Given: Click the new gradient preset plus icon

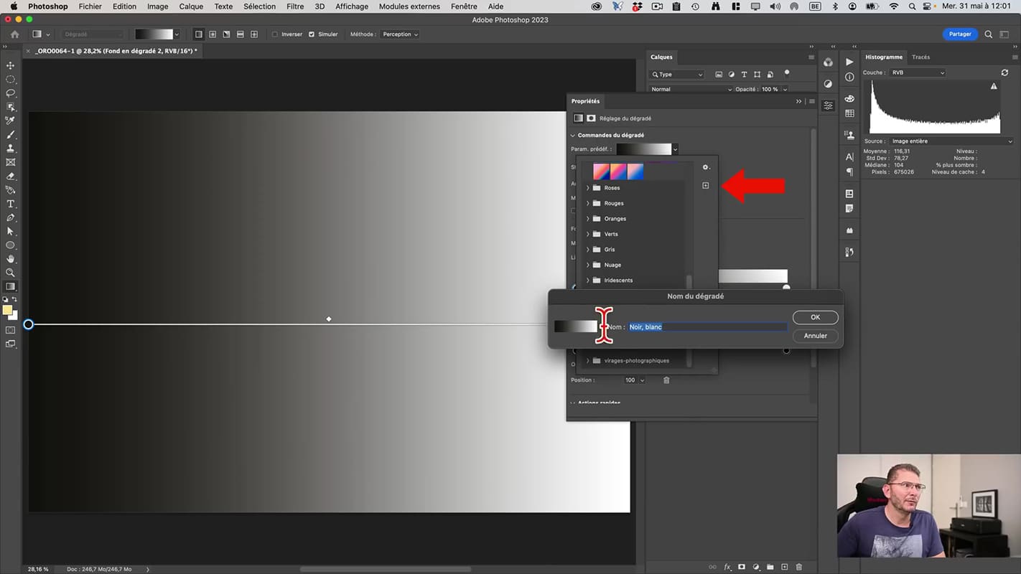Looking at the screenshot, I should point(705,186).
